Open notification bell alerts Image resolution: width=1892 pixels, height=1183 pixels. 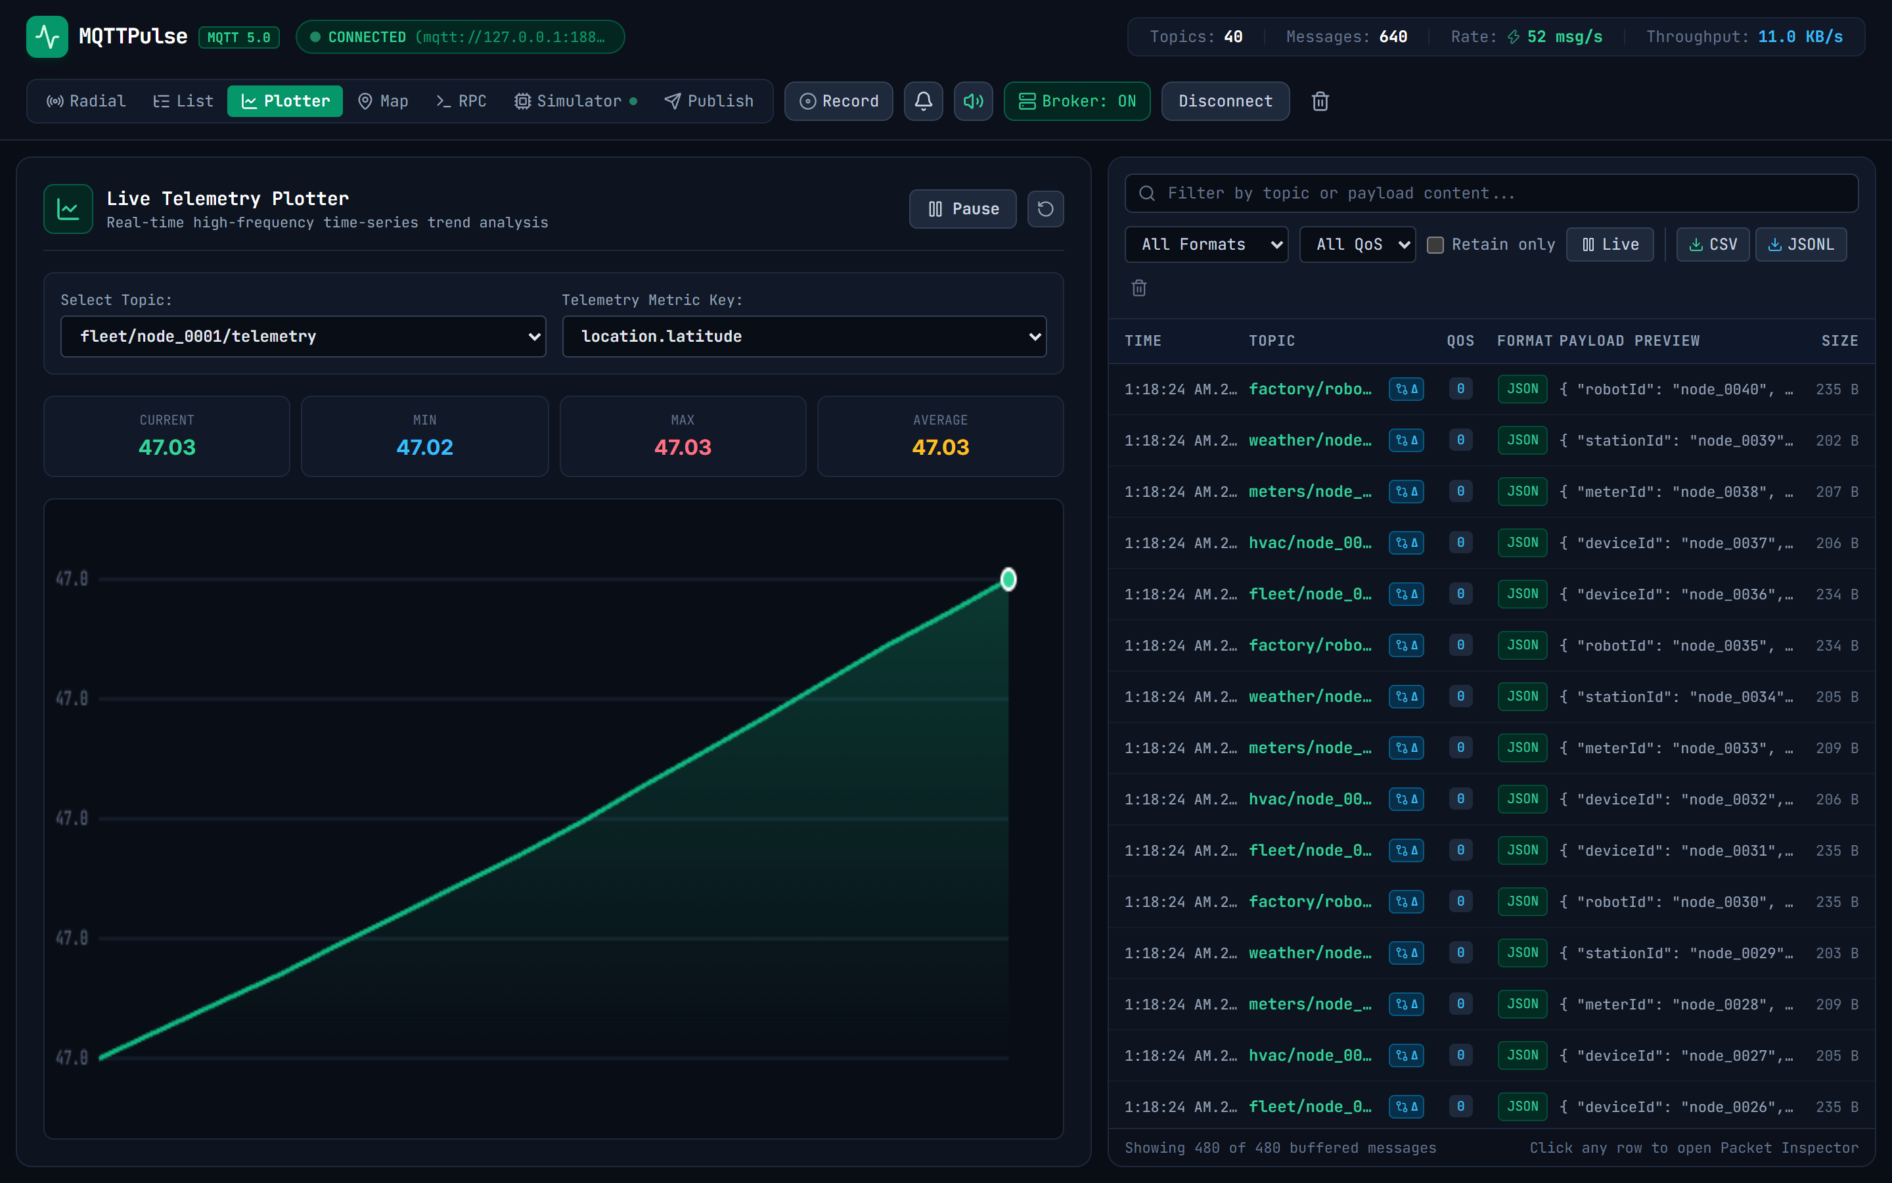[x=923, y=101]
